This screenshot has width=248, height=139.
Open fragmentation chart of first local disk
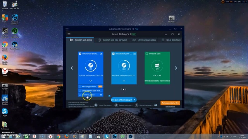point(101,54)
